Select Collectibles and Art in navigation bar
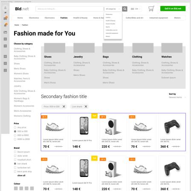 tap(134, 18)
